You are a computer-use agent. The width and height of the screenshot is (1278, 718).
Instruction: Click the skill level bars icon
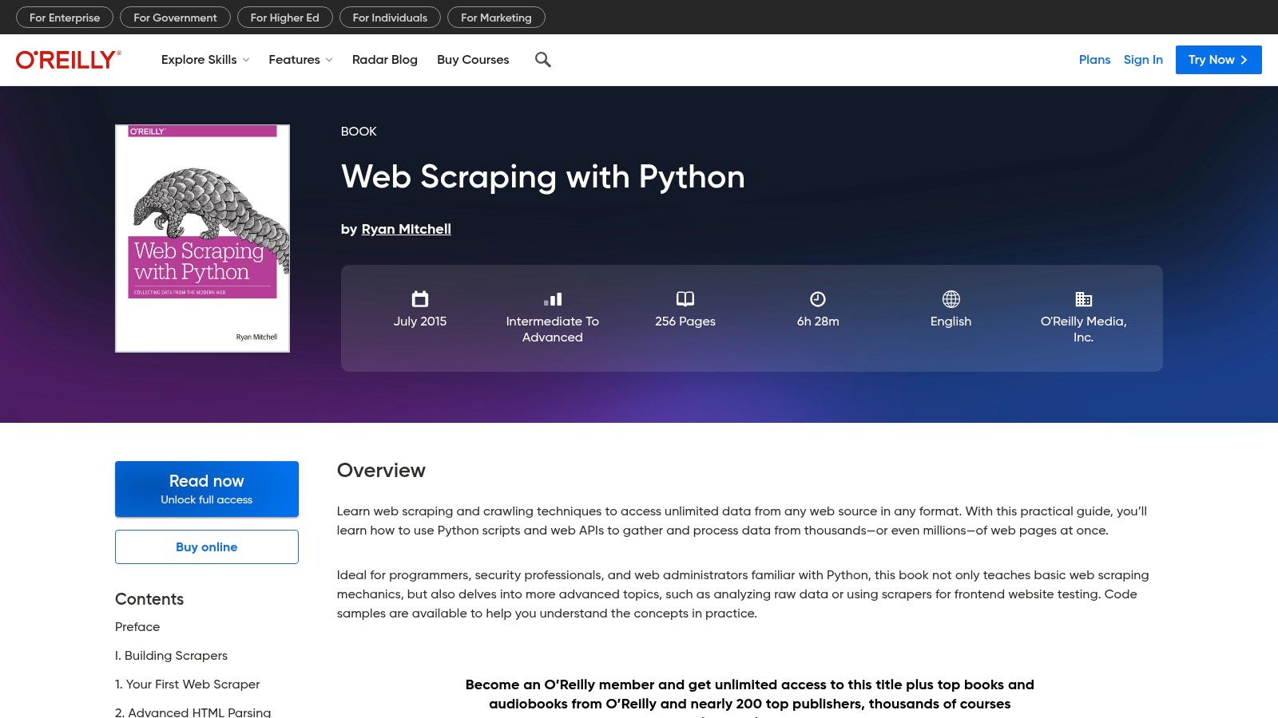click(553, 299)
